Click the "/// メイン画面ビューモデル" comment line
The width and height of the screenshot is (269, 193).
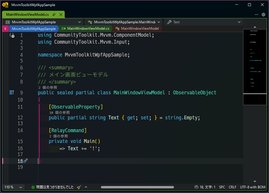(x=73, y=75)
